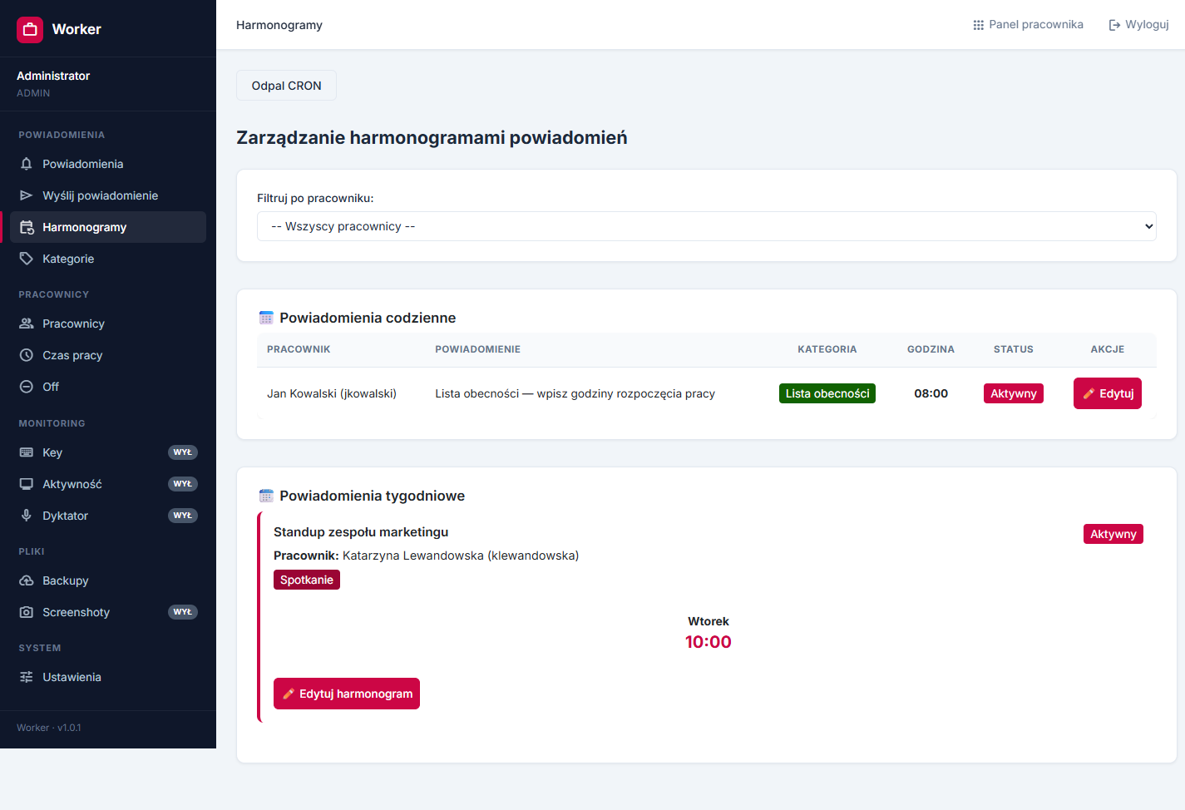Click the WYŁ badge next to Key
Viewport: 1185px width, 810px height.
(x=183, y=452)
